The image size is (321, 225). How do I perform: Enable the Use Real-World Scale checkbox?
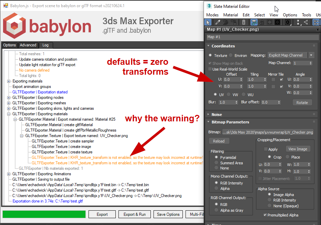click(210, 69)
